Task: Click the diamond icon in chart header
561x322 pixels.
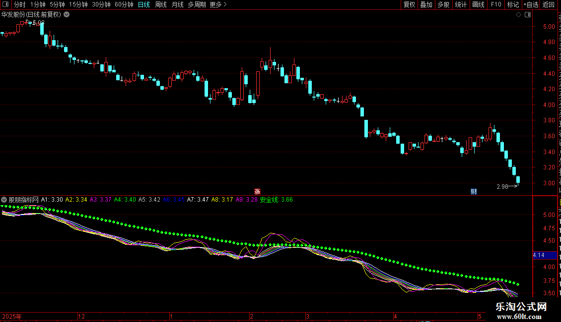Action: (518, 15)
